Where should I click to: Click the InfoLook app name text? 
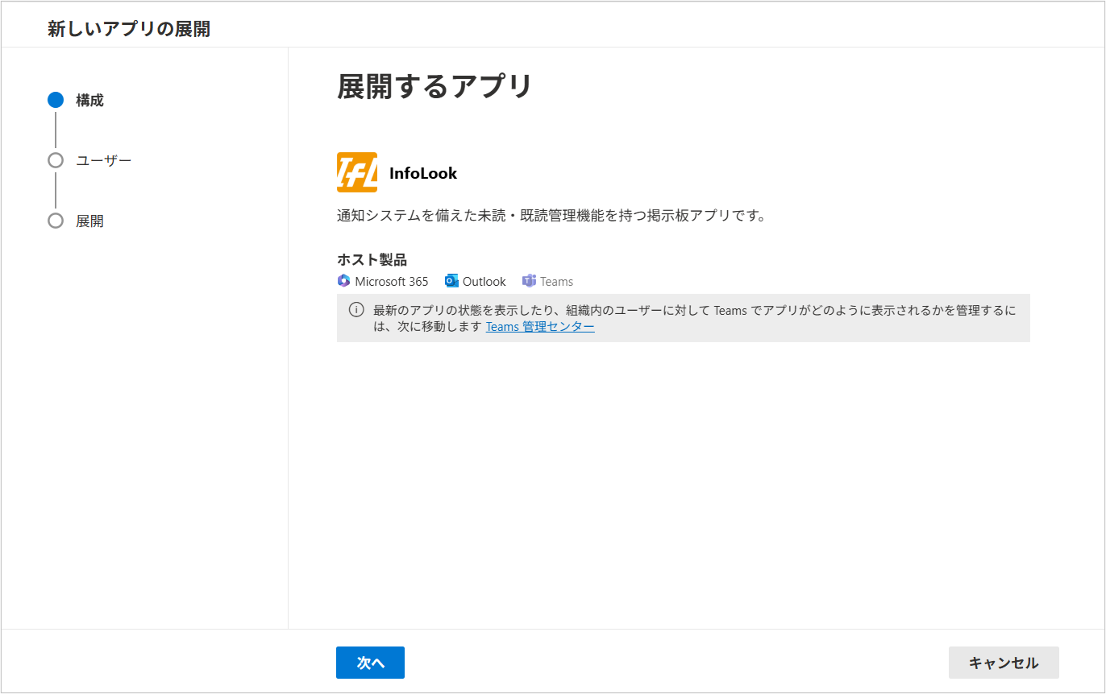click(x=422, y=173)
